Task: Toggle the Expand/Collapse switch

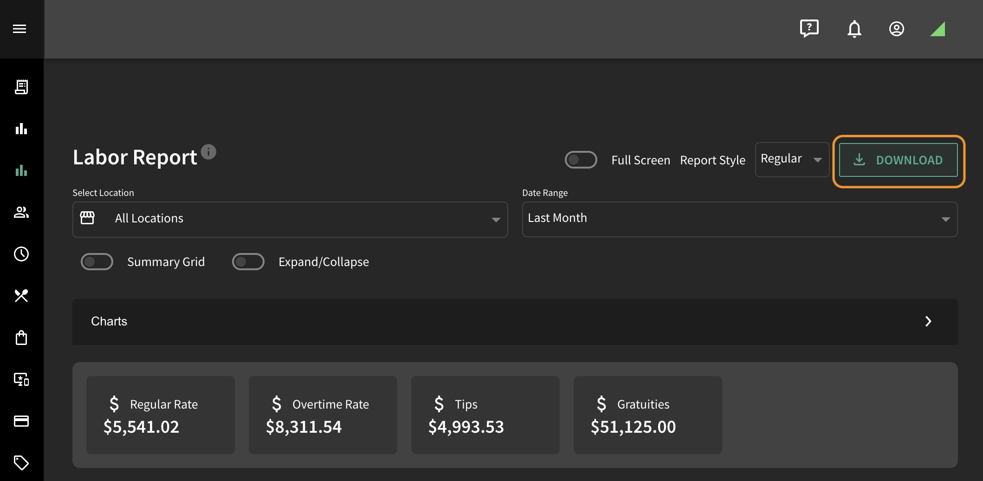Action: 248,261
